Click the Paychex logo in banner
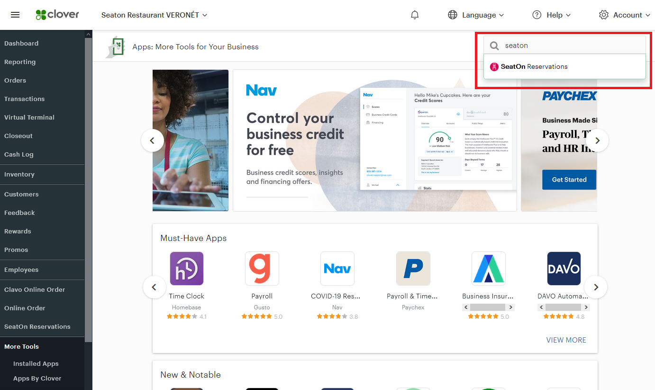The width and height of the screenshot is (655, 390). coord(569,96)
